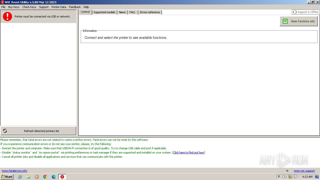The image size is (320, 180).
Task: Close the WIC Reset Utility window
Action: tap(317, 2)
